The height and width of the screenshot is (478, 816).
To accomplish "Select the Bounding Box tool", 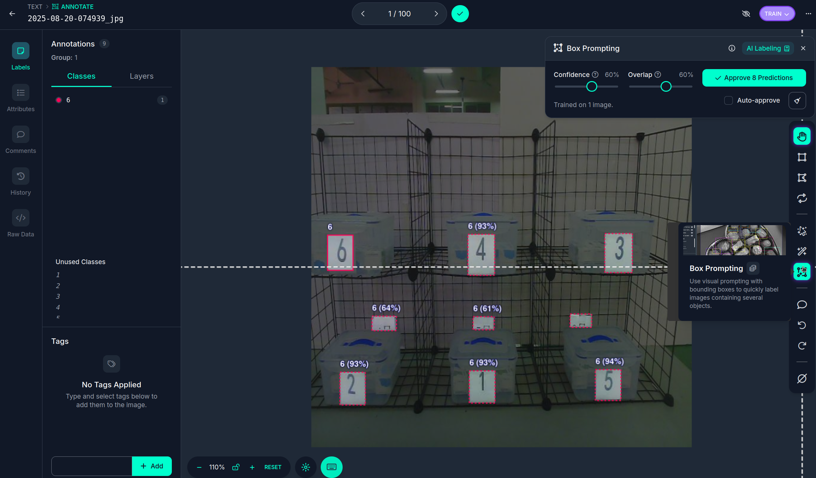I will (802, 157).
